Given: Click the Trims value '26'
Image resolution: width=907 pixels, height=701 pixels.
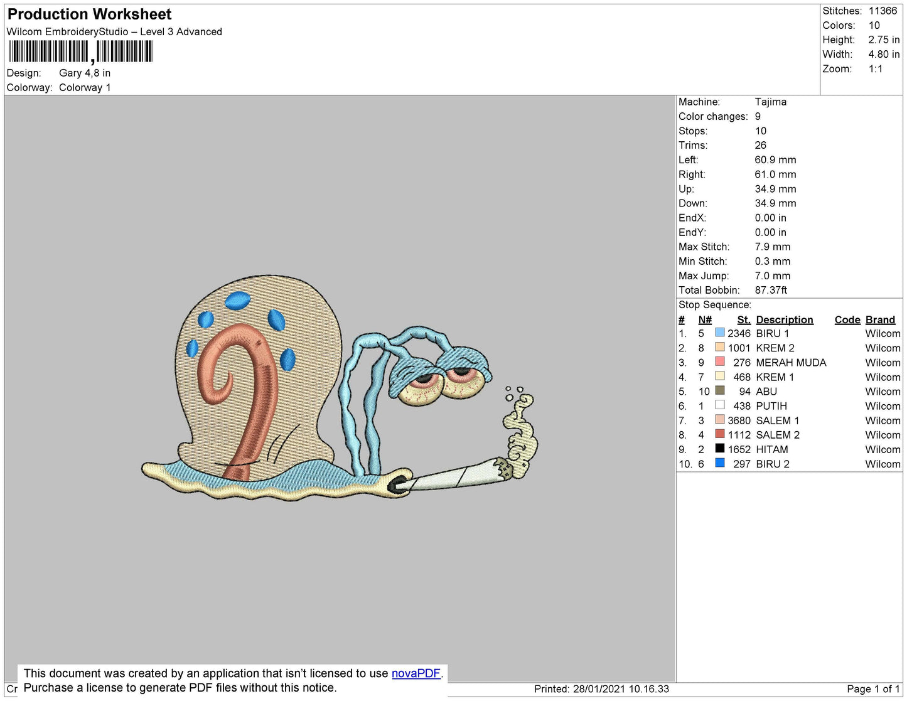Looking at the screenshot, I should click(x=760, y=145).
